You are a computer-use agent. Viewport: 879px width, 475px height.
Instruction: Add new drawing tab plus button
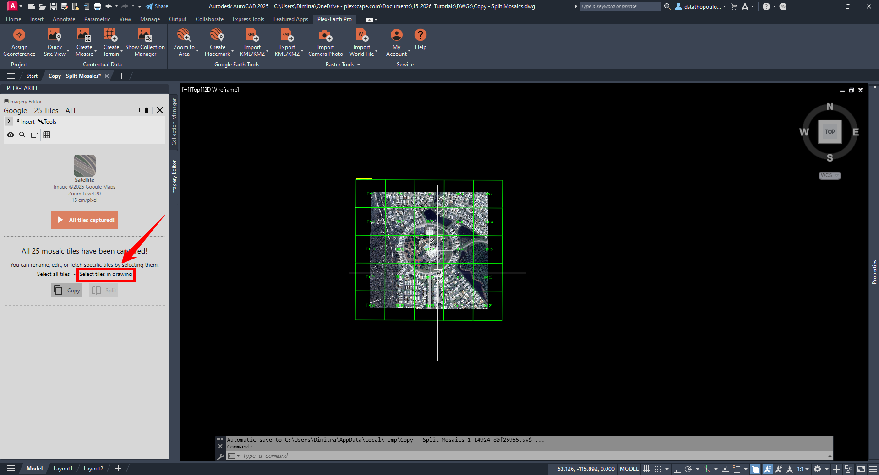(121, 76)
